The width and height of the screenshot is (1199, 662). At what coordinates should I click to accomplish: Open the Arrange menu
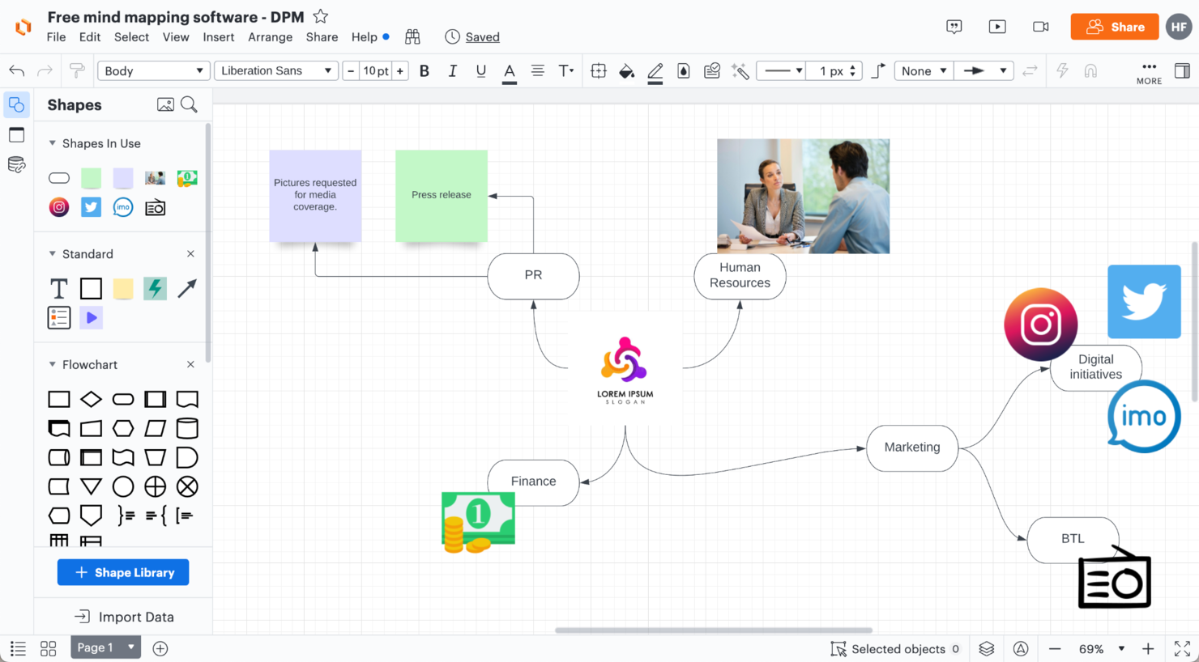pos(270,37)
